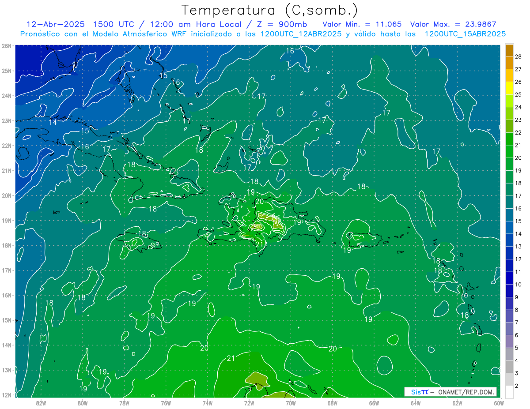Click color bar label 28
The image size is (530, 409).
tap(518, 56)
